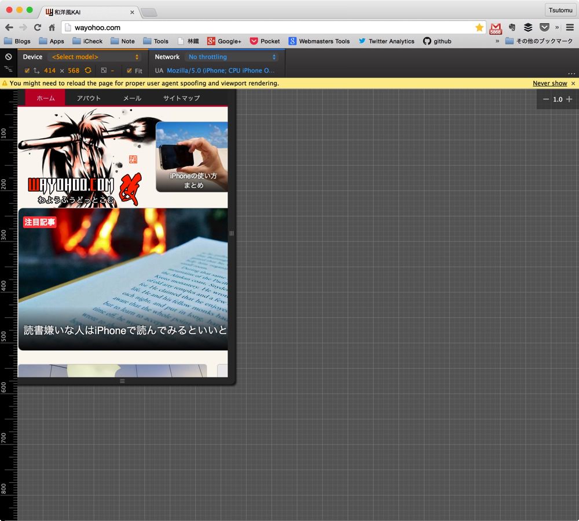Screen dimensions: 579x521
Task: Select the サイトマップ site tab
Action: tap(181, 98)
